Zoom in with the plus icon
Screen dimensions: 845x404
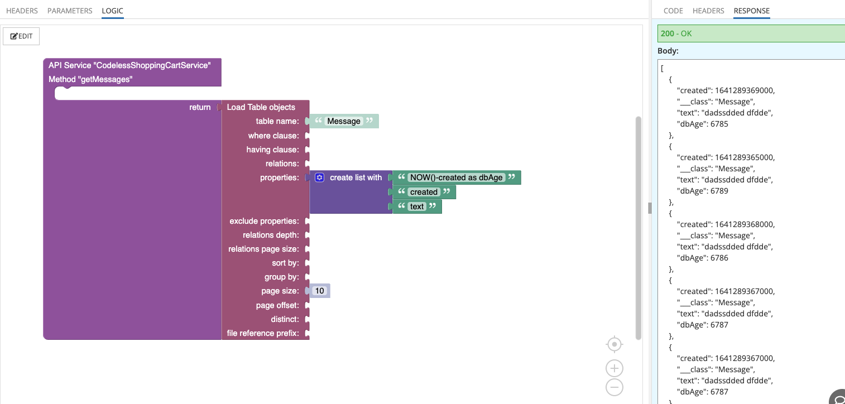(614, 368)
